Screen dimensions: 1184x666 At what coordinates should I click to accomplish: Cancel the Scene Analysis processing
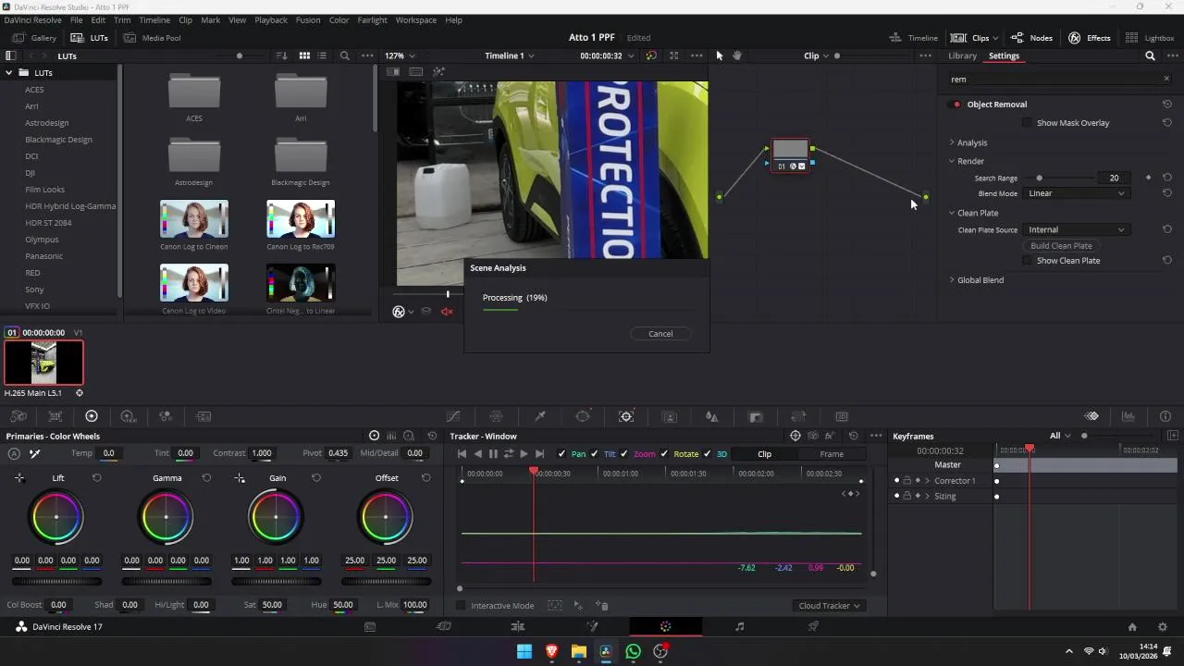(x=660, y=334)
